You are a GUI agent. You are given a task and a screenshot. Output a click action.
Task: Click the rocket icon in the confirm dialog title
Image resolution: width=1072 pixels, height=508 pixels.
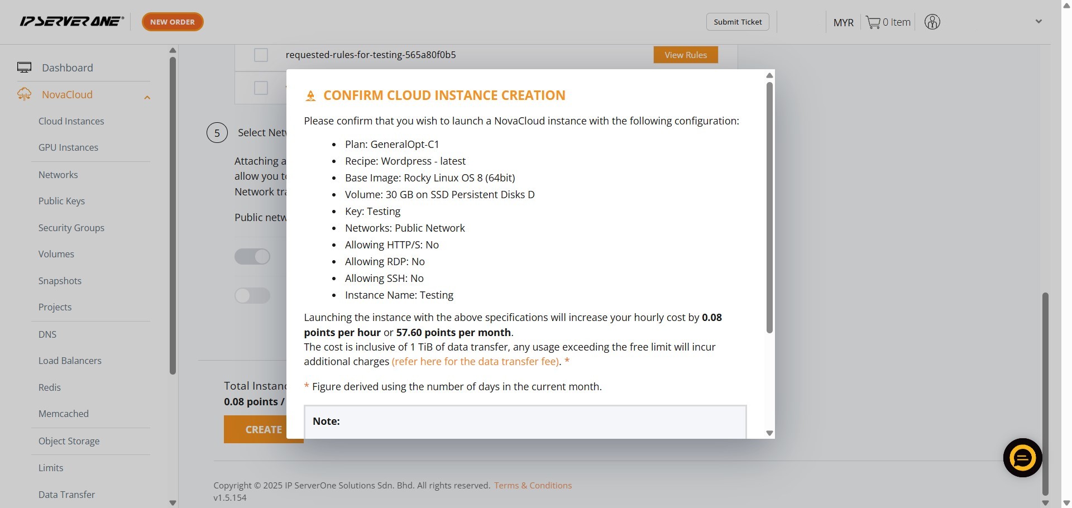point(310,96)
